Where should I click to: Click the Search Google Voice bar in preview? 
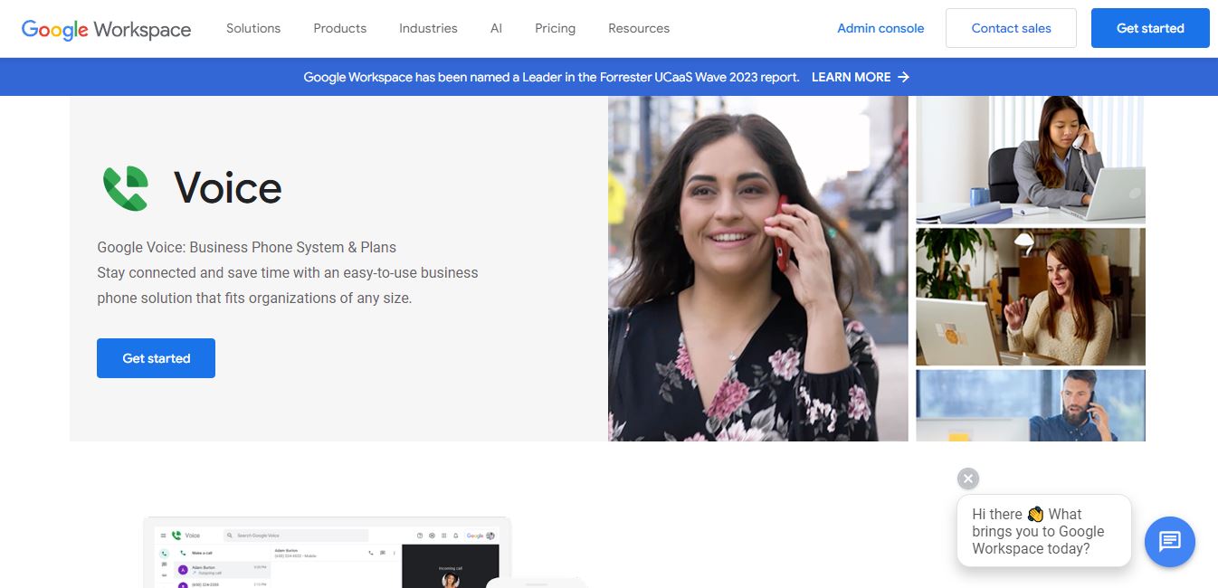[295, 536]
